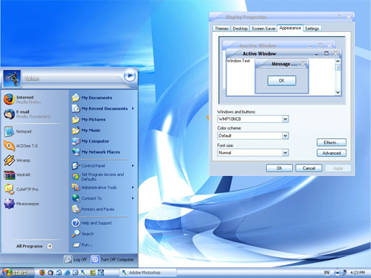Launch CuteFTP Pro from Start menu
This screenshot has height=278, width=371.
click(x=21, y=189)
